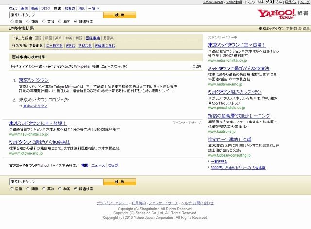The height and width of the screenshot is (229, 311).
Task: Choose the に一致する search method
Action: pos(54,46)
